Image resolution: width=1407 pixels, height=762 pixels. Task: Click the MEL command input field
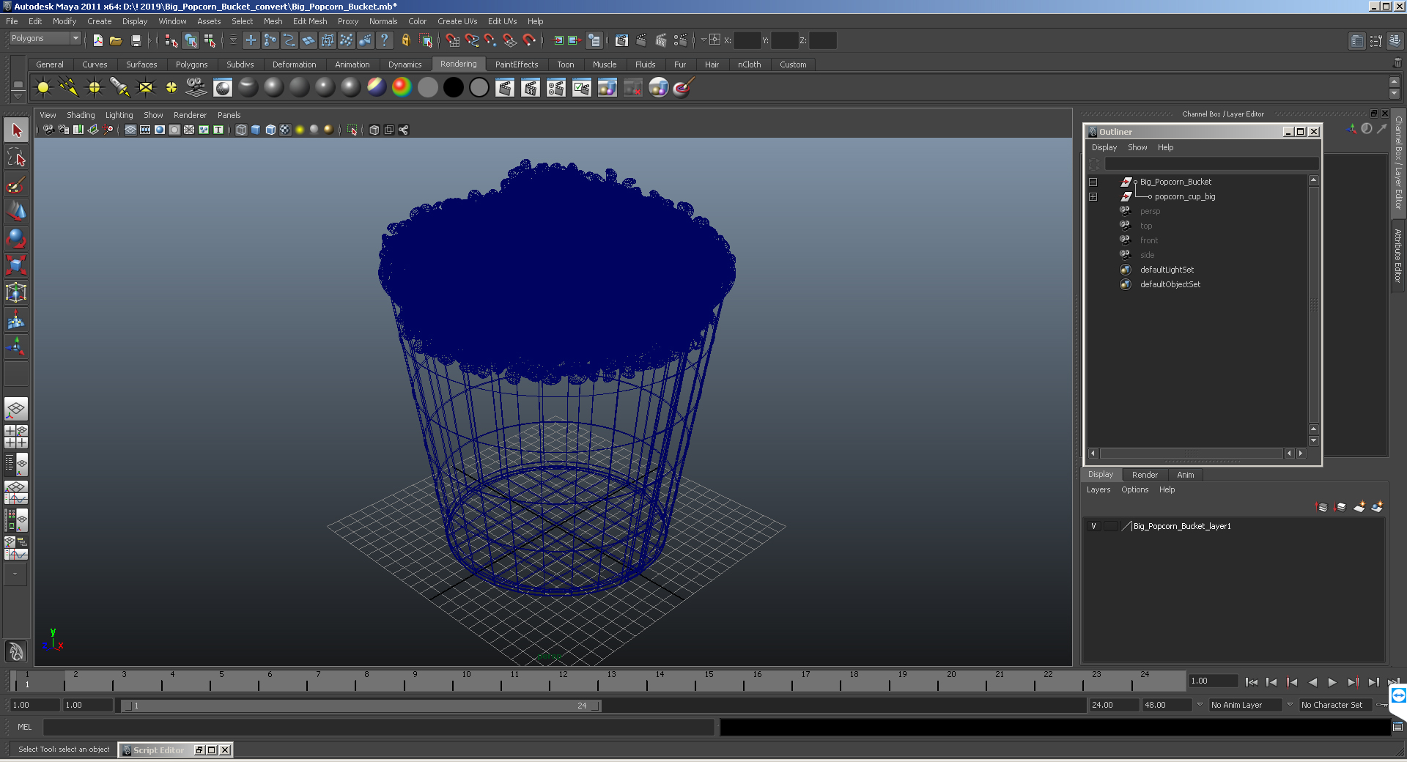coord(378,727)
